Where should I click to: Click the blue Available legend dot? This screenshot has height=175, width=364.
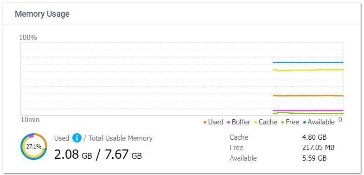point(305,122)
